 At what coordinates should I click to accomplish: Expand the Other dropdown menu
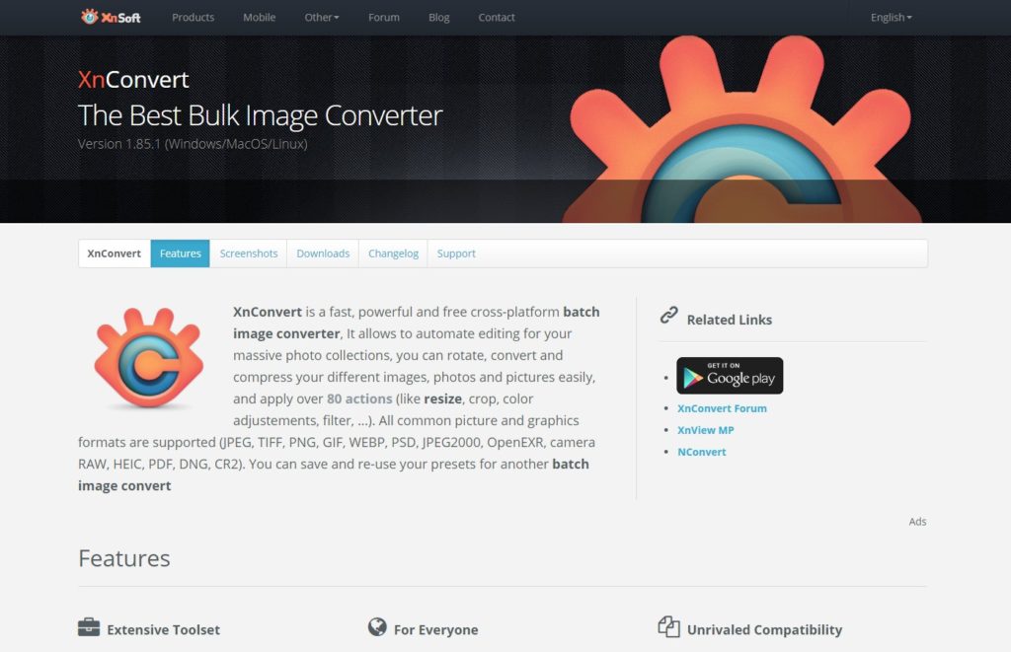tap(321, 18)
